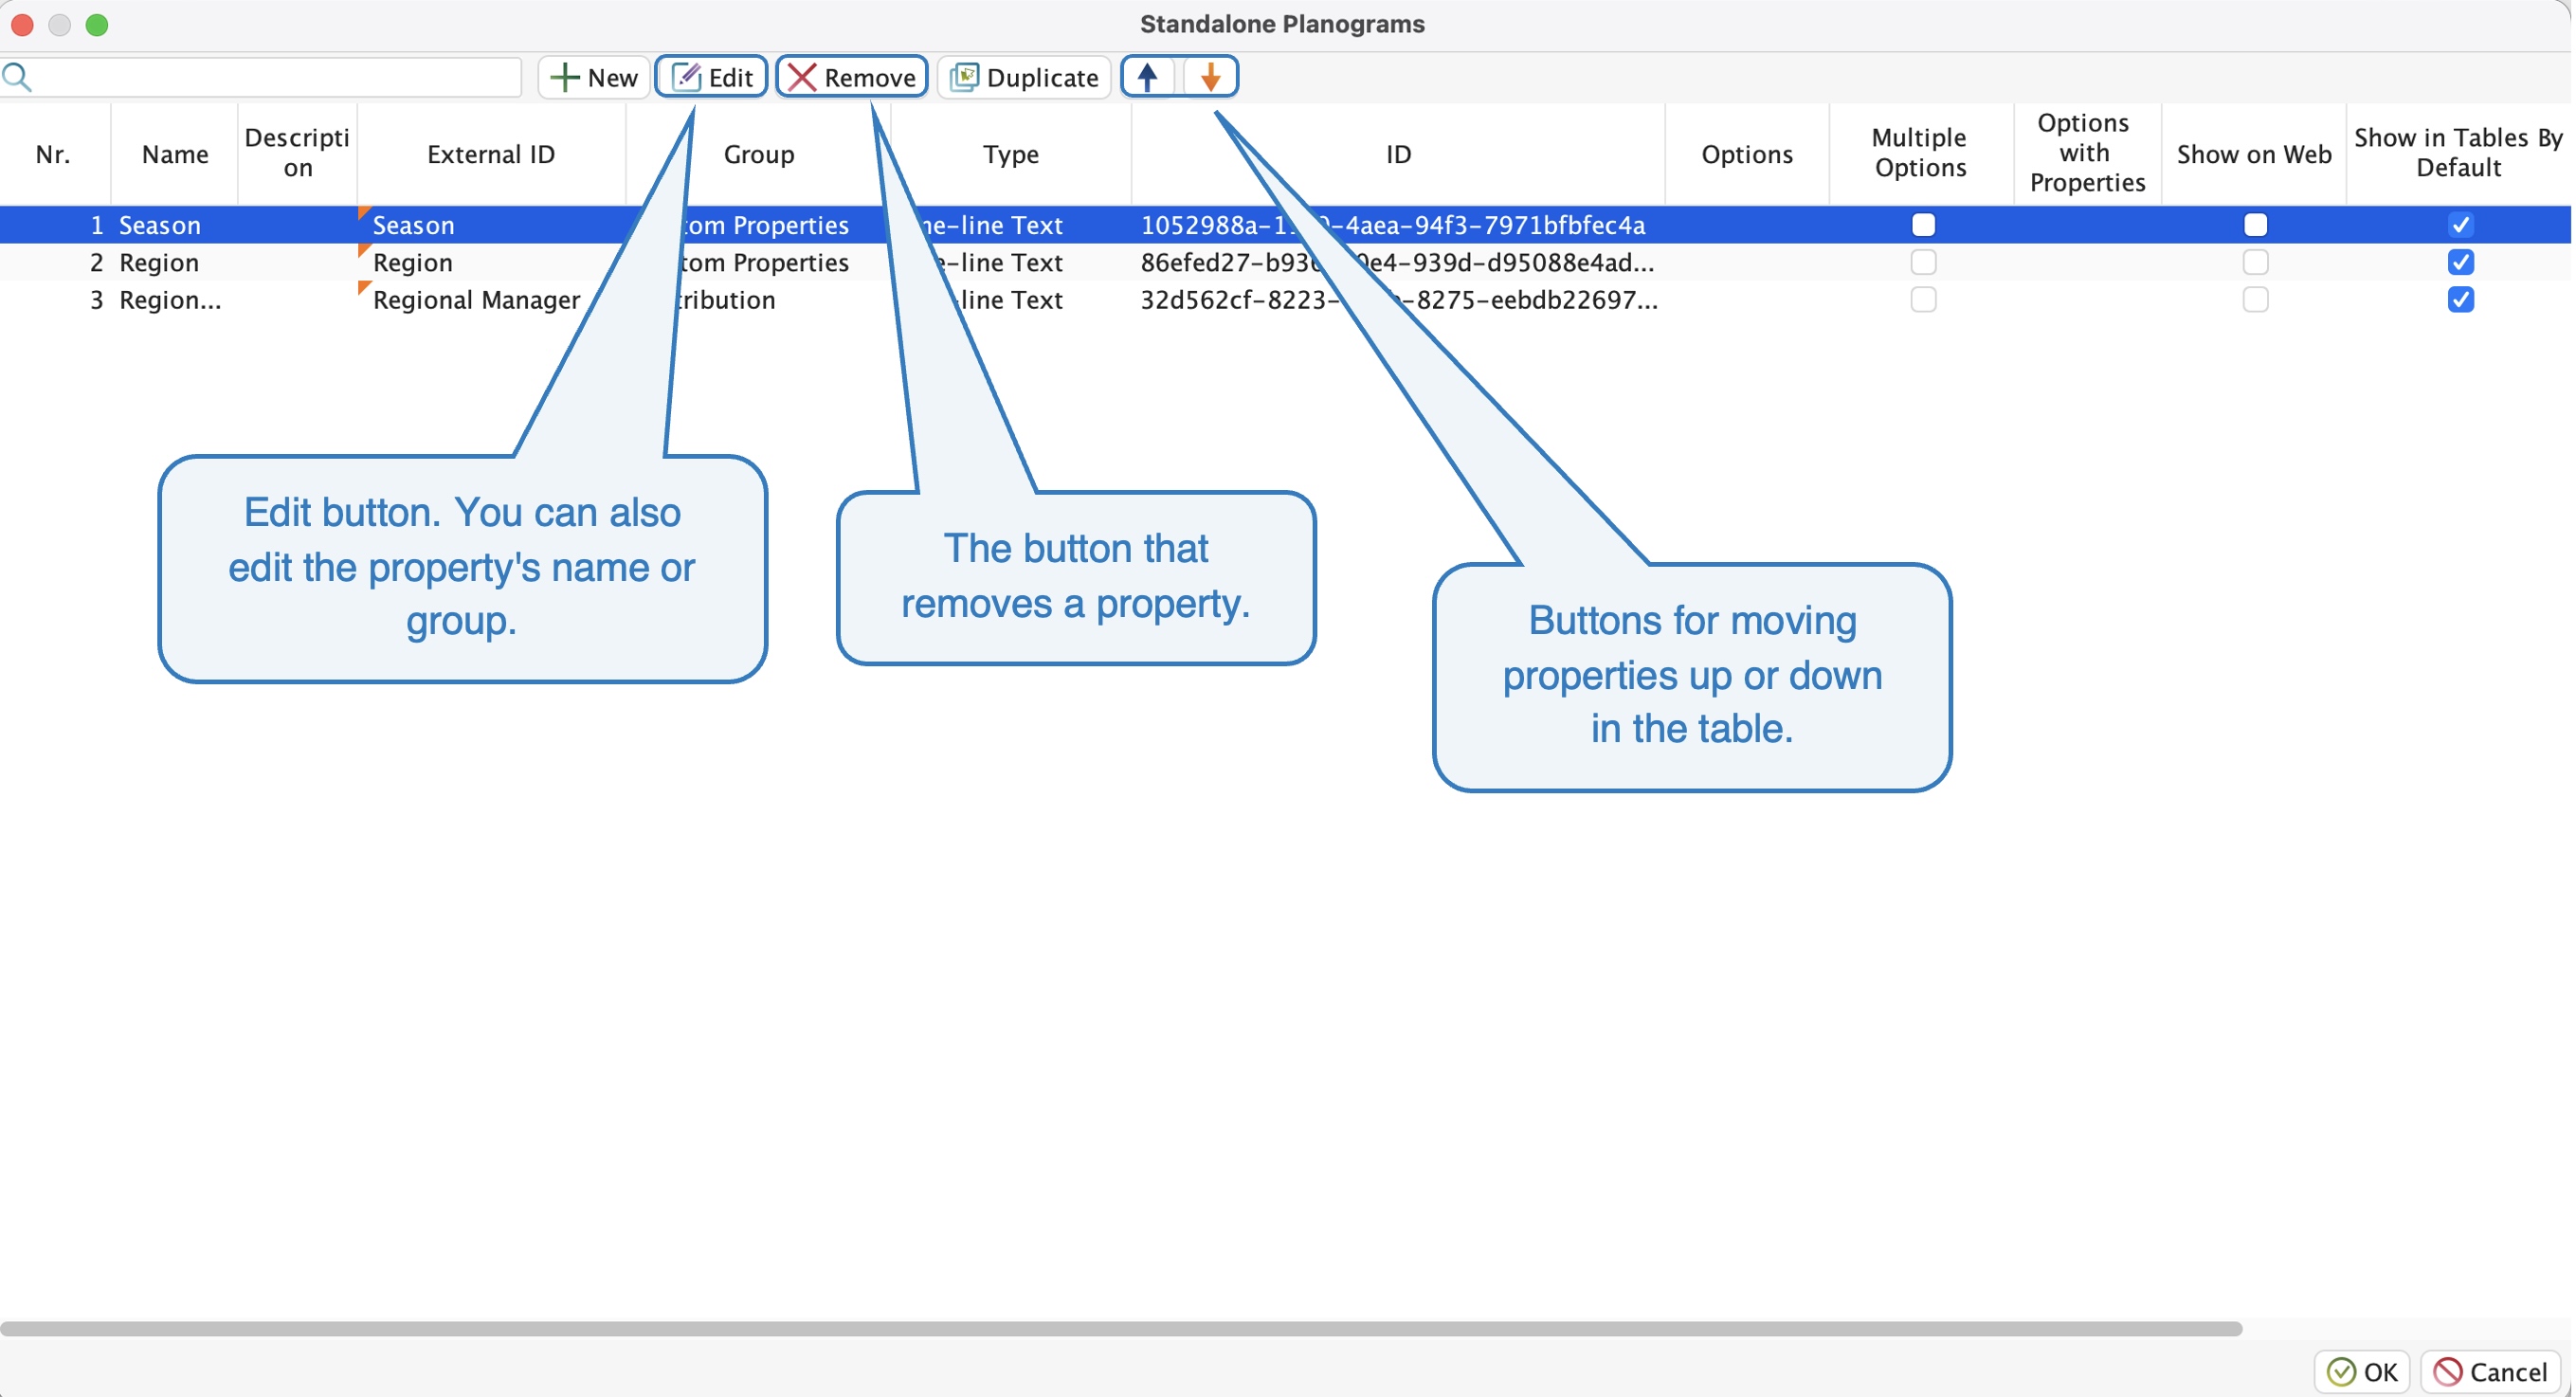Toggle Multiple Options checkbox for Regional Manager row
Image resolution: width=2576 pixels, height=1397 pixels.
click(1923, 299)
